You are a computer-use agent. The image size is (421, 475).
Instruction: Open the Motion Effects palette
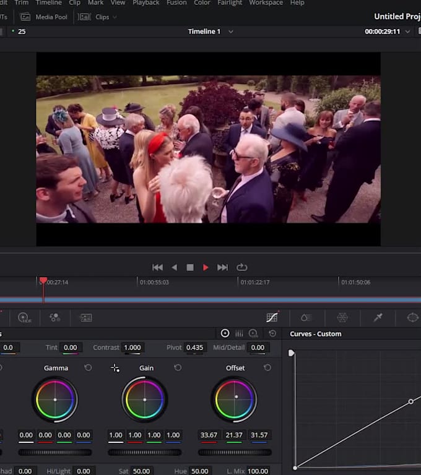[x=85, y=317]
